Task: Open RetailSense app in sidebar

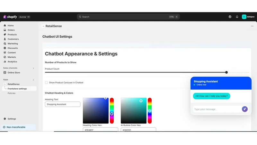Action: point(13,84)
